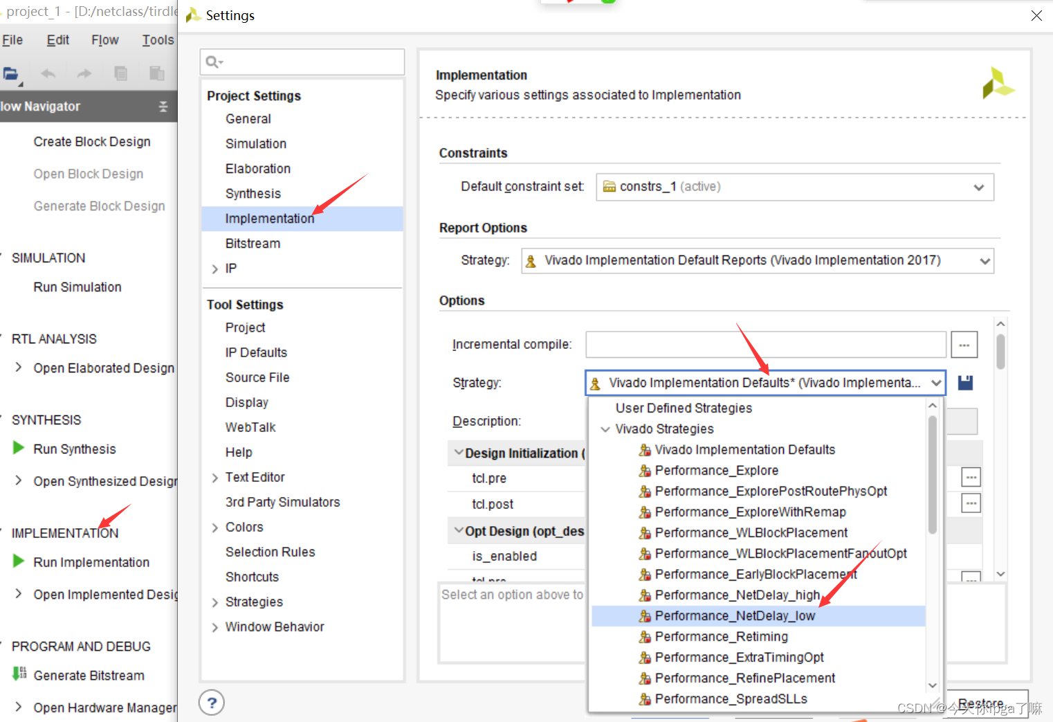This screenshot has height=722, width=1053.
Task: Click the open project folder toolbar icon
Action: 11,73
